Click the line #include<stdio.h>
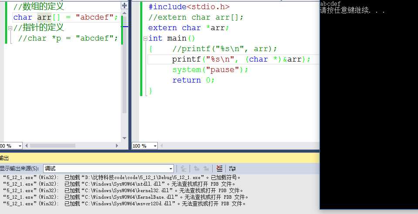This screenshot has width=418, height=214. (x=189, y=7)
